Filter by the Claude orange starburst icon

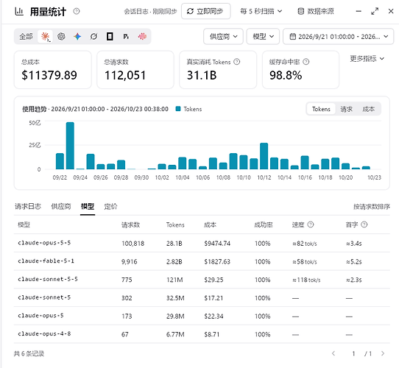pos(46,36)
